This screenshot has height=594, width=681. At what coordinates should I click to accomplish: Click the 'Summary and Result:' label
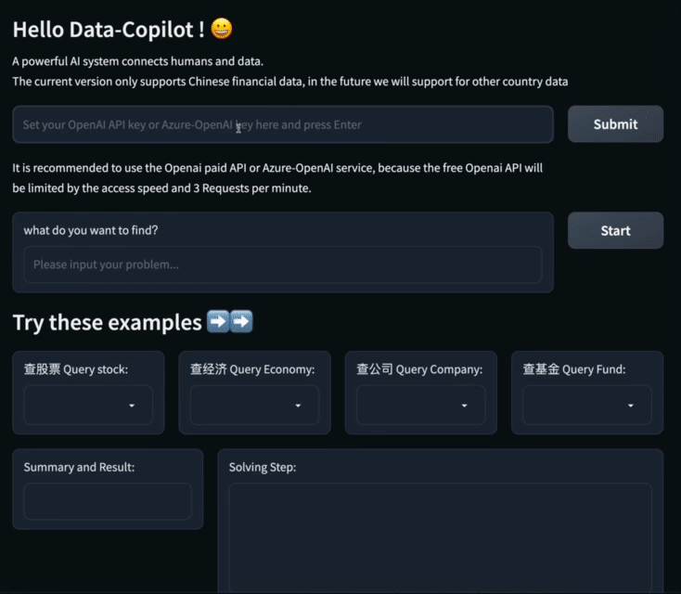coord(79,467)
